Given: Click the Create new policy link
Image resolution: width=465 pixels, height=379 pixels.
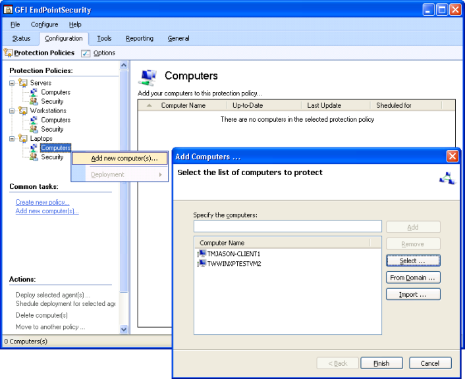Looking at the screenshot, I should [x=42, y=202].
